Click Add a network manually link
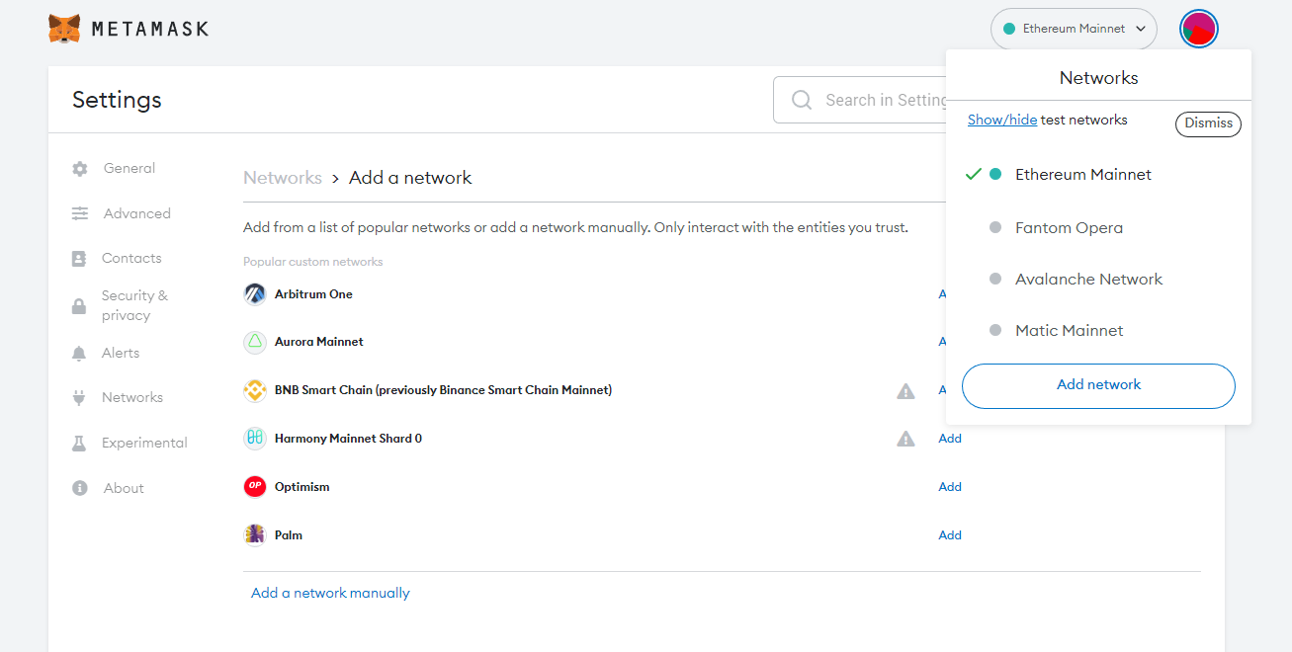This screenshot has width=1292, height=652. pyautogui.click(x=330, y=594)
